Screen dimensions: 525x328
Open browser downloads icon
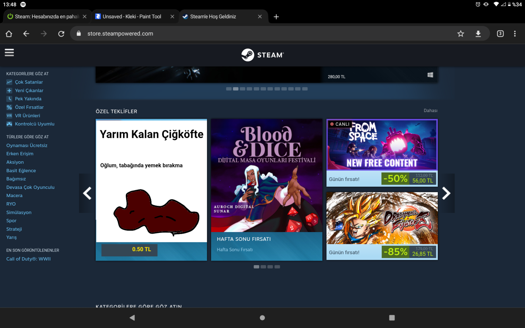point(478,34)
